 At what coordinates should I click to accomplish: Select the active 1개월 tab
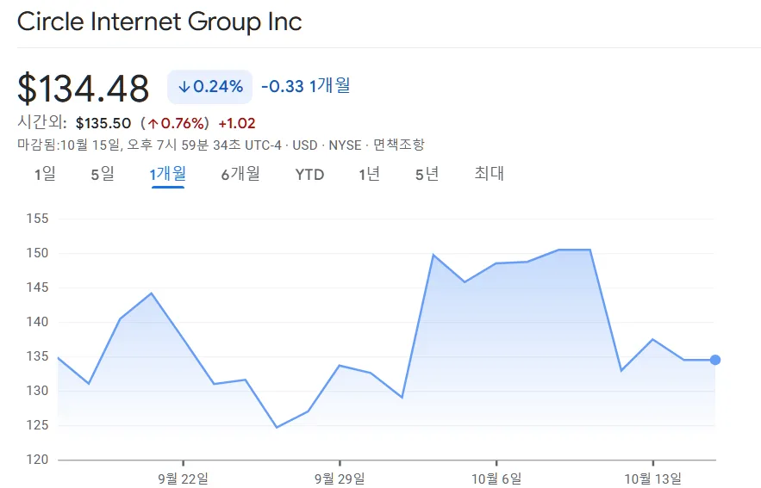pos(167,175)
